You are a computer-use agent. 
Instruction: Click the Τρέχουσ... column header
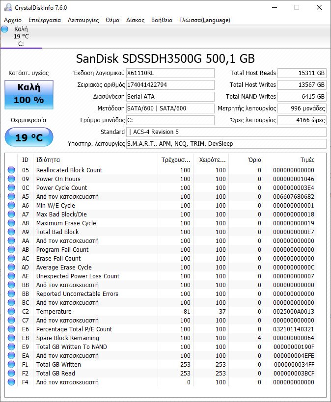click(x=175, y=160)
